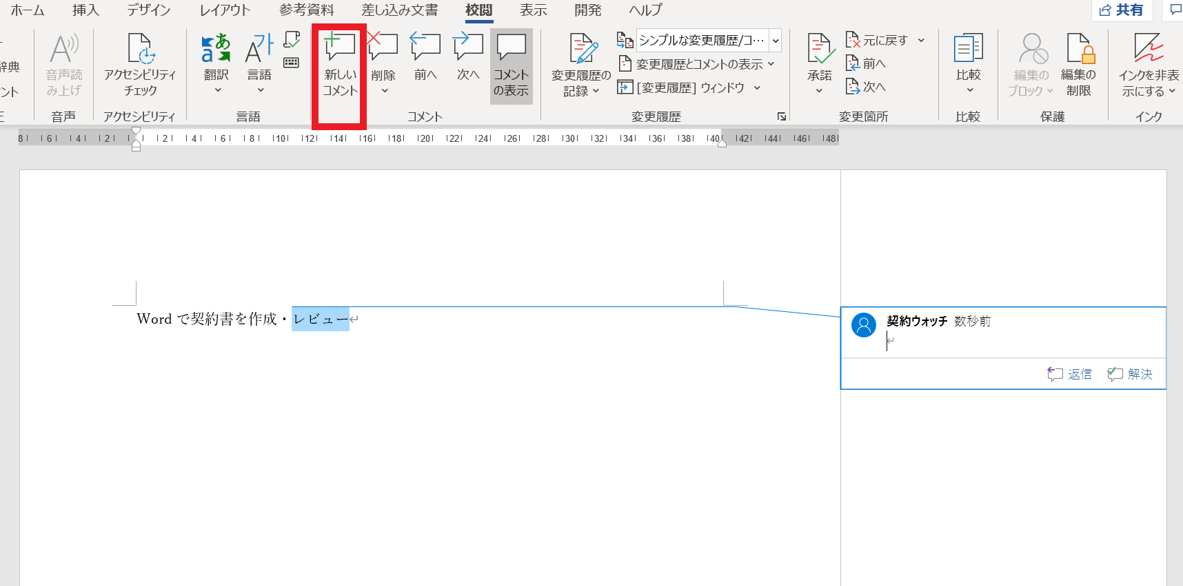Open the [変更履歴] ウィンドウ pane

(x=681, y=87)
